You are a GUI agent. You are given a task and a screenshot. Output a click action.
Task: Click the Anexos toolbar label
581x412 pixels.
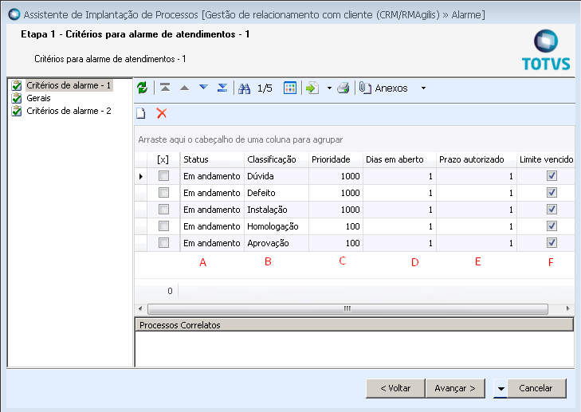click(391, 88)
